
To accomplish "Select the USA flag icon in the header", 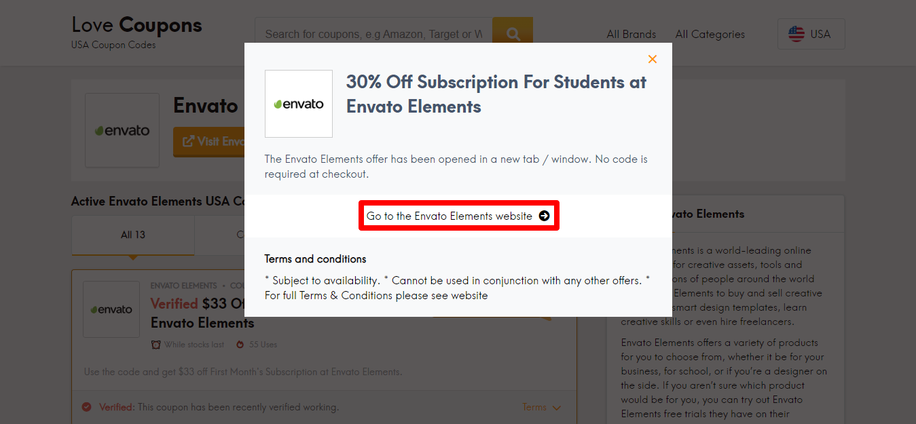I will tap(796, 33).
